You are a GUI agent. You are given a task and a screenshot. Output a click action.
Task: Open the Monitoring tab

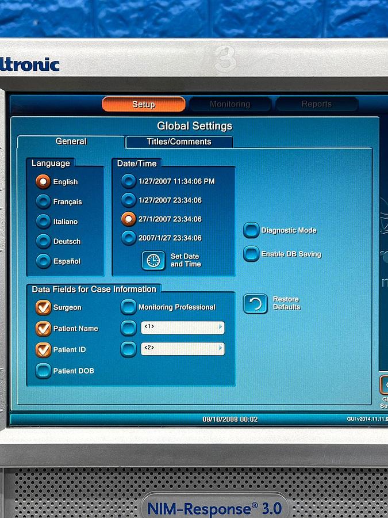coord(230,104)
